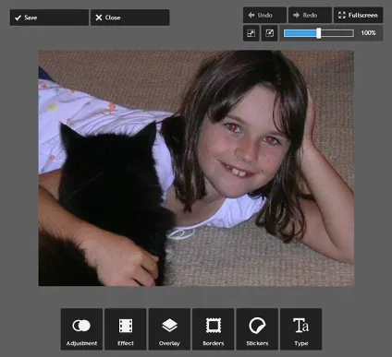
Task: Open the Overlay layers panel
Action: pos(169,329)
